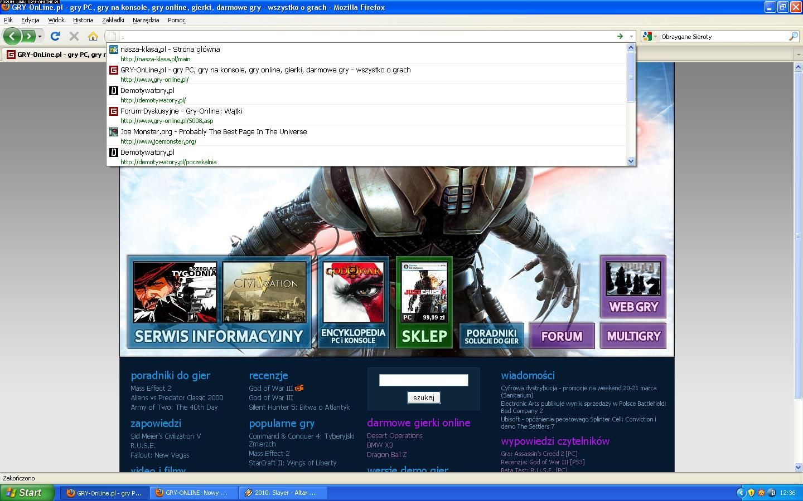Focus the search box containing Obrzygane Sieroty
The width and height of the screenshot is (803, 501).
[723, 37]
